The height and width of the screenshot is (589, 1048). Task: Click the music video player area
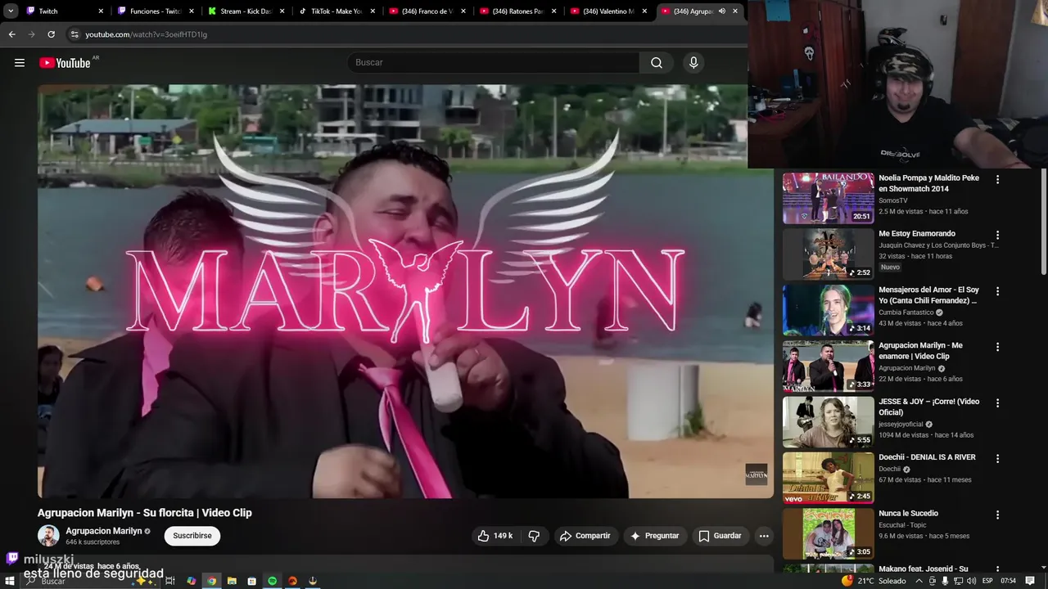tap(405, 291)
